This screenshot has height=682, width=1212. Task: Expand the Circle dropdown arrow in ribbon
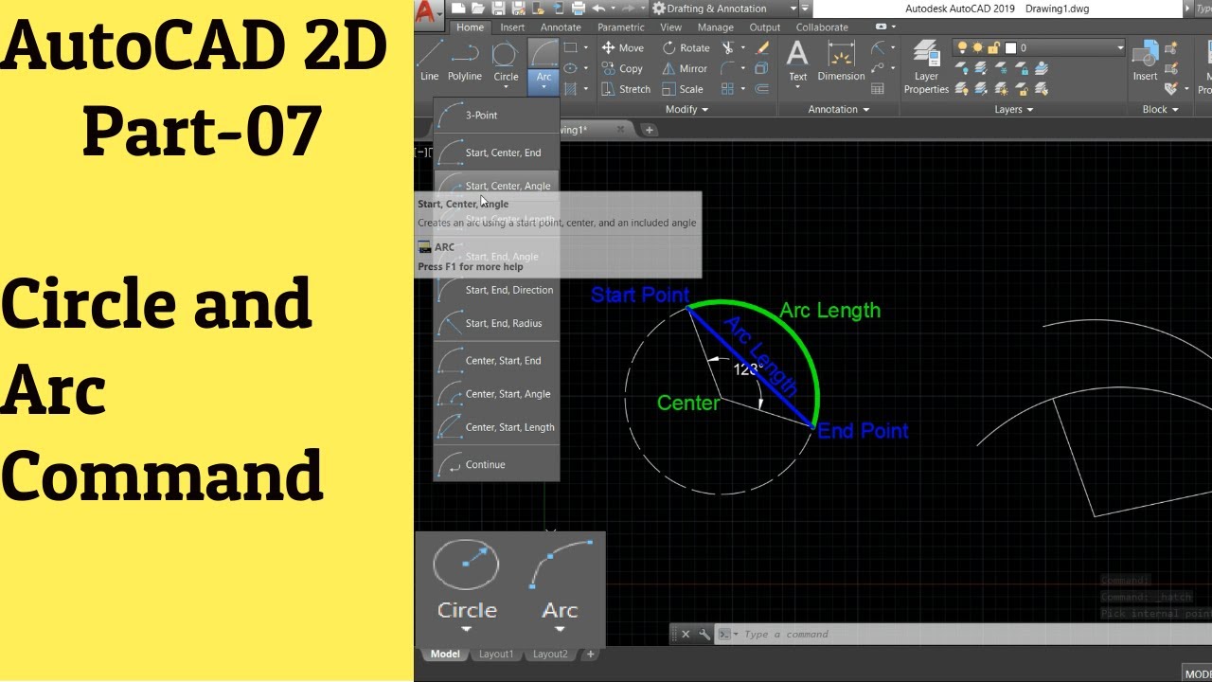coord(506,87)
